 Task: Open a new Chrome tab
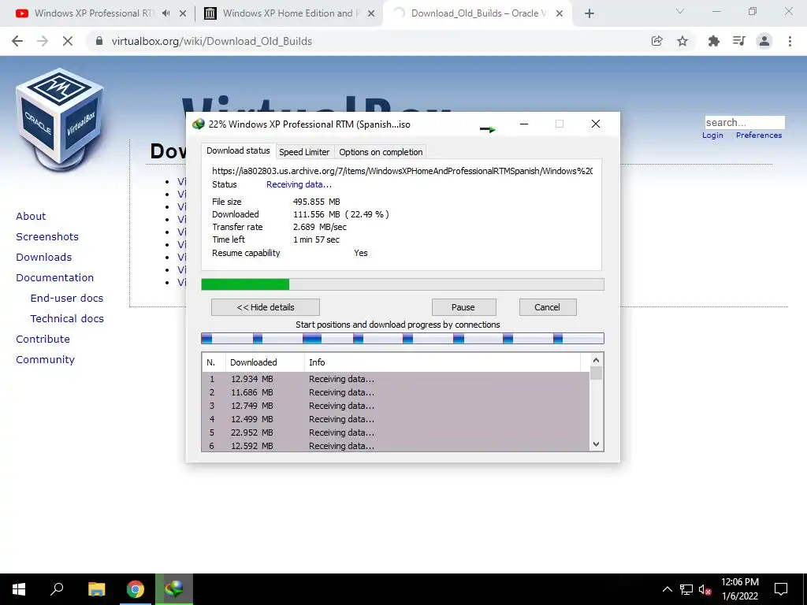[589, 13]
